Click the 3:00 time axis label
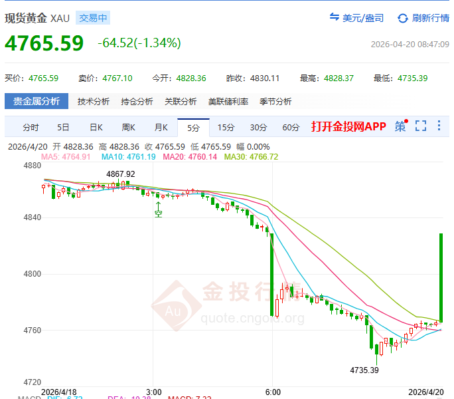The image size is (454, 399). click(154, 392)
